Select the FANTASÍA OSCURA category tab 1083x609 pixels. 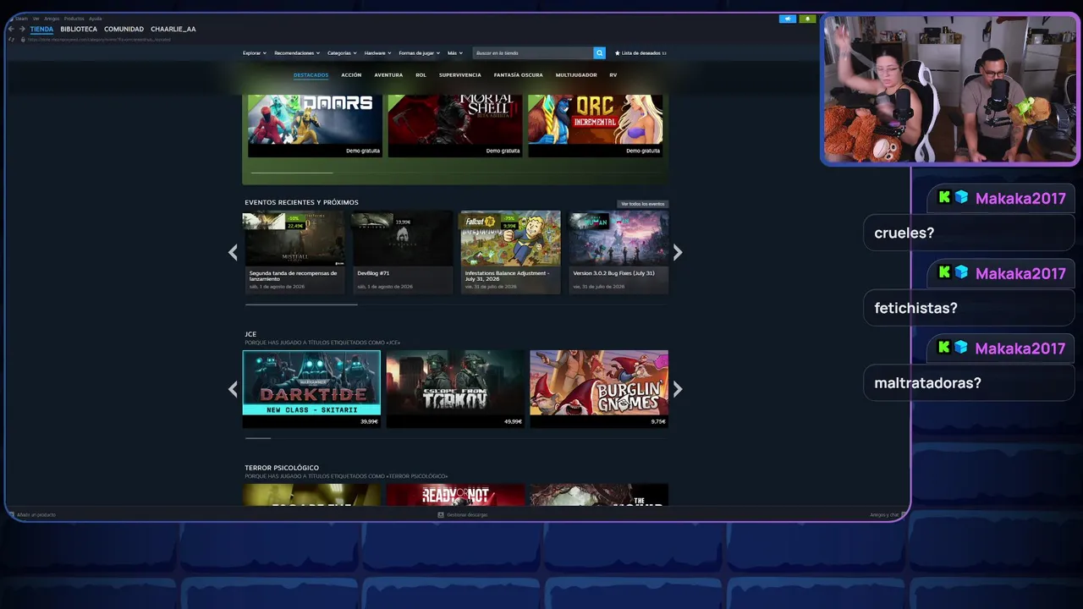[x=519, y=75]
